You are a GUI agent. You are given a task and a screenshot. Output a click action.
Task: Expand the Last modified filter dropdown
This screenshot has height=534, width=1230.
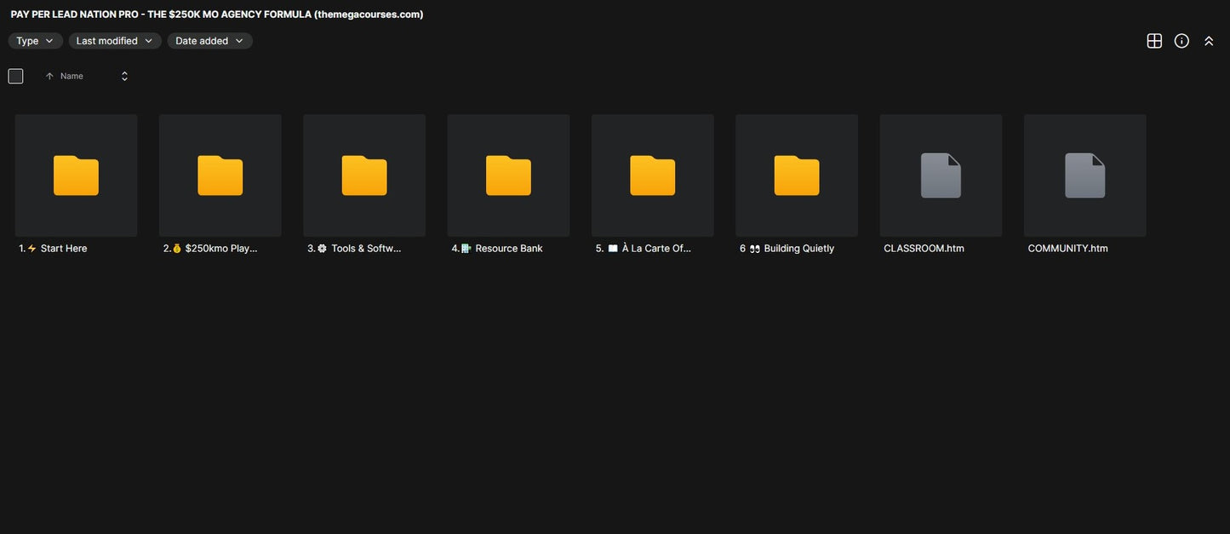click(x=115, y=41)
